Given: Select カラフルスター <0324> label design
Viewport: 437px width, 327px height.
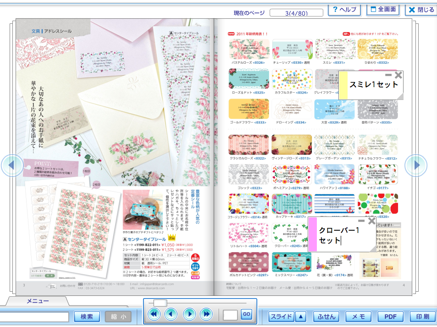Looking at the screenshot, I should (292, 79).
